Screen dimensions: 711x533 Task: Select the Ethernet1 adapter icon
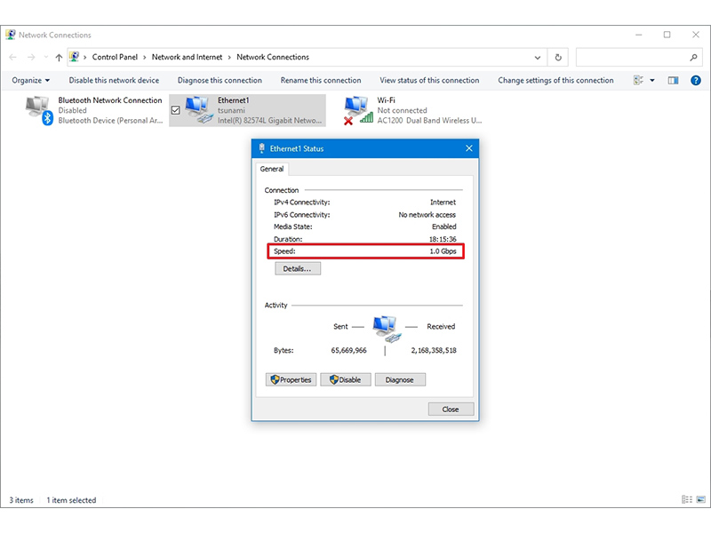pos(199,110)
